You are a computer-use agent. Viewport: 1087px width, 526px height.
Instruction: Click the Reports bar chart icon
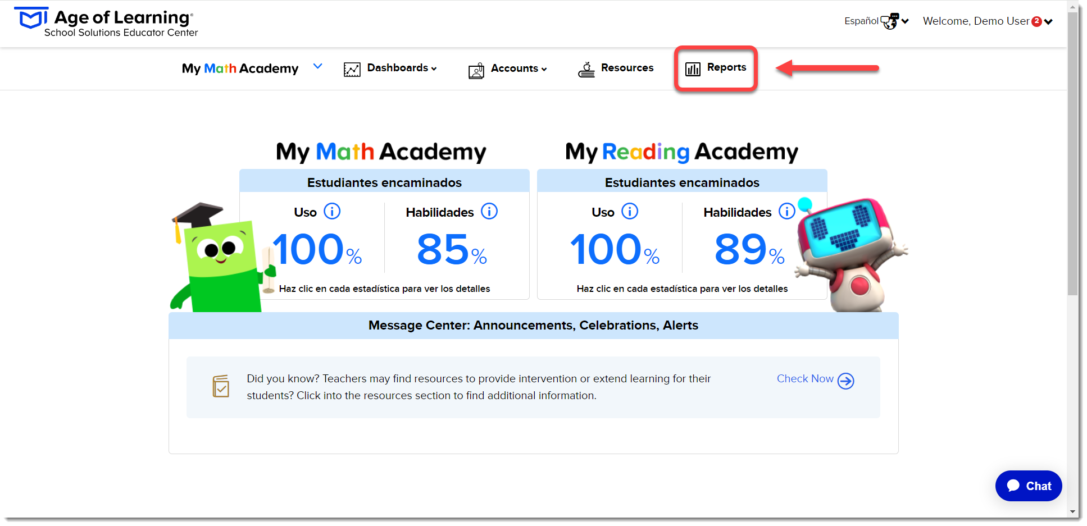693,69
